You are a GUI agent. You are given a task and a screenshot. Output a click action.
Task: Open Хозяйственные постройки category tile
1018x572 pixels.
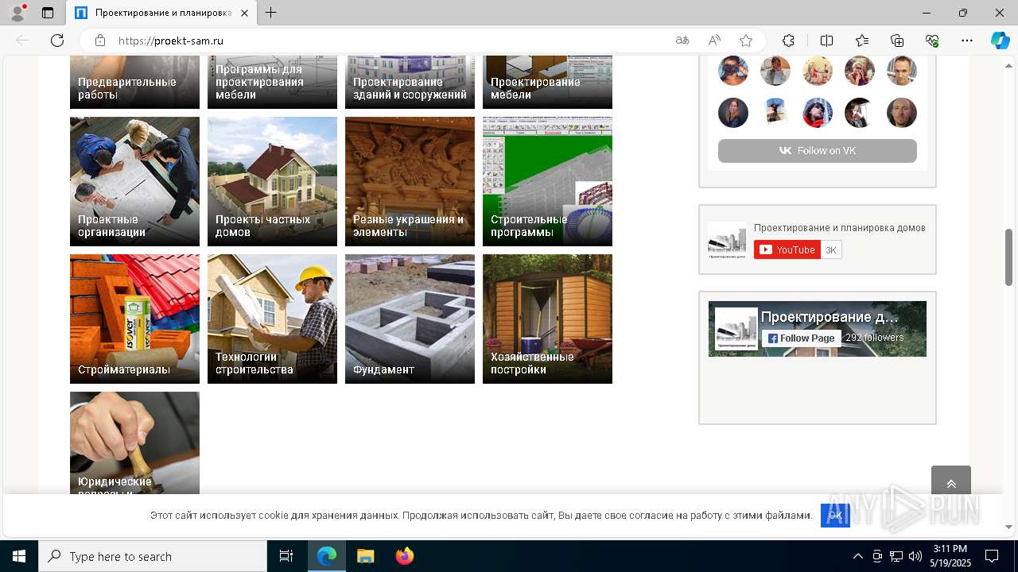pos(547,319)
